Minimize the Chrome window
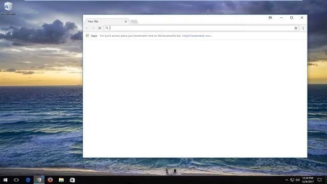The width and height of the screenshot is (327, 184). tap(281, 18)
